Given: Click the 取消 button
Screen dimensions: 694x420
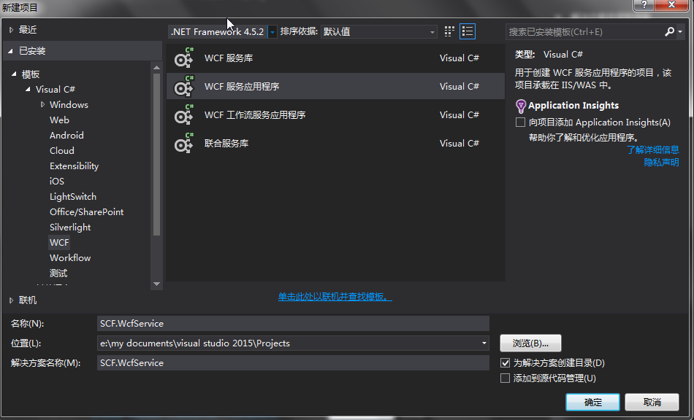Looking at the screenshot, I should 652,402.
